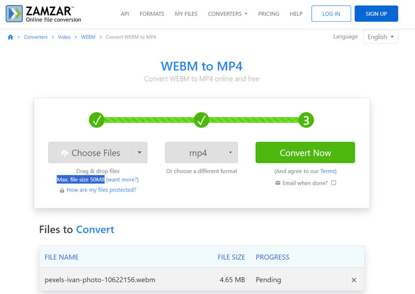Click the Convert WEBM to MP4 breadcrumb text

(131, 37)
